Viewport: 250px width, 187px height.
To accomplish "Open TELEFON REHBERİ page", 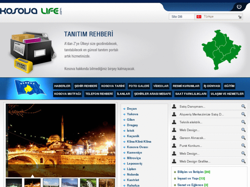I will tap(99, 94).
